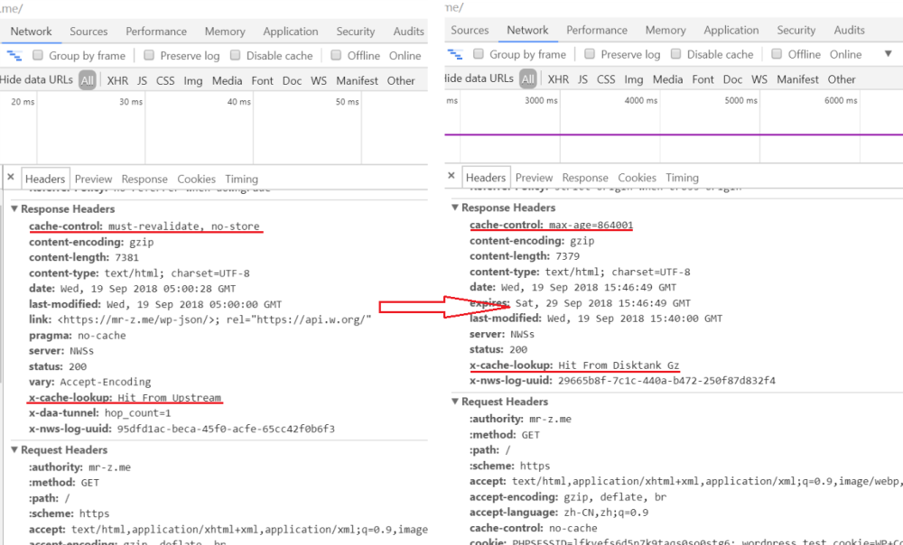Open Memory tab in left DevTools
Screen dimensions: 903x545
coord(225,32)
